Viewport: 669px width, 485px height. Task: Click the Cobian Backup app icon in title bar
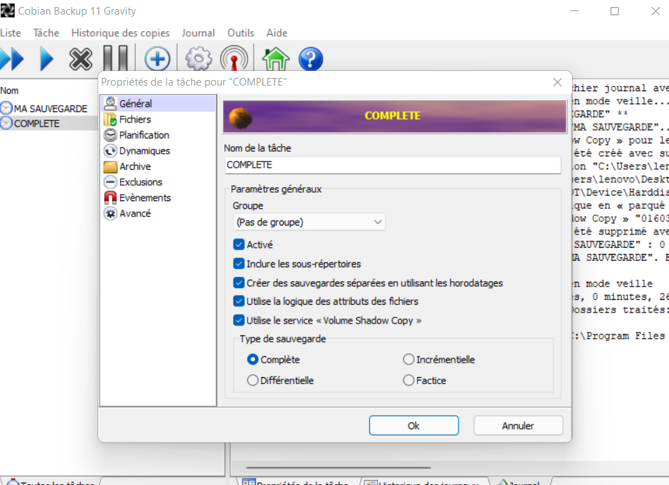(x=8, y=10)
